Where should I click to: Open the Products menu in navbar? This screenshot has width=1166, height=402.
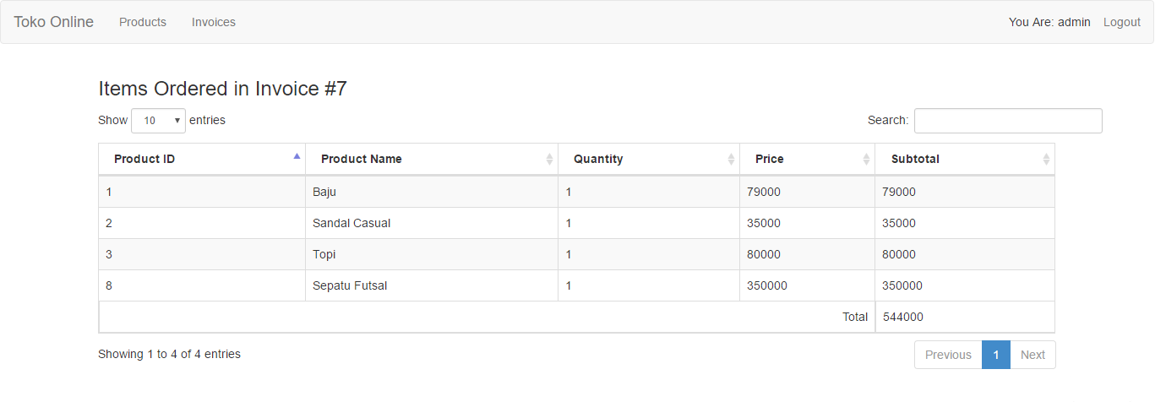tap(143, 22)
